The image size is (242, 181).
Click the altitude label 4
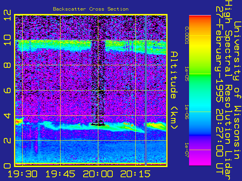[x=7, y=115]
